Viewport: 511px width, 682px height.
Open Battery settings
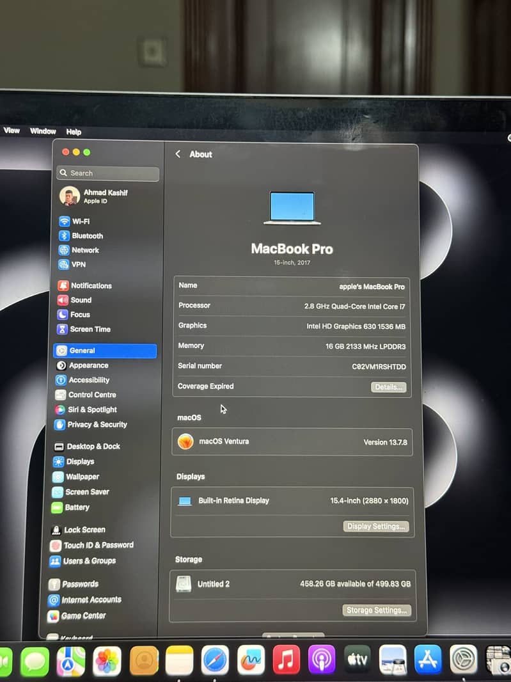pos(70,507)
